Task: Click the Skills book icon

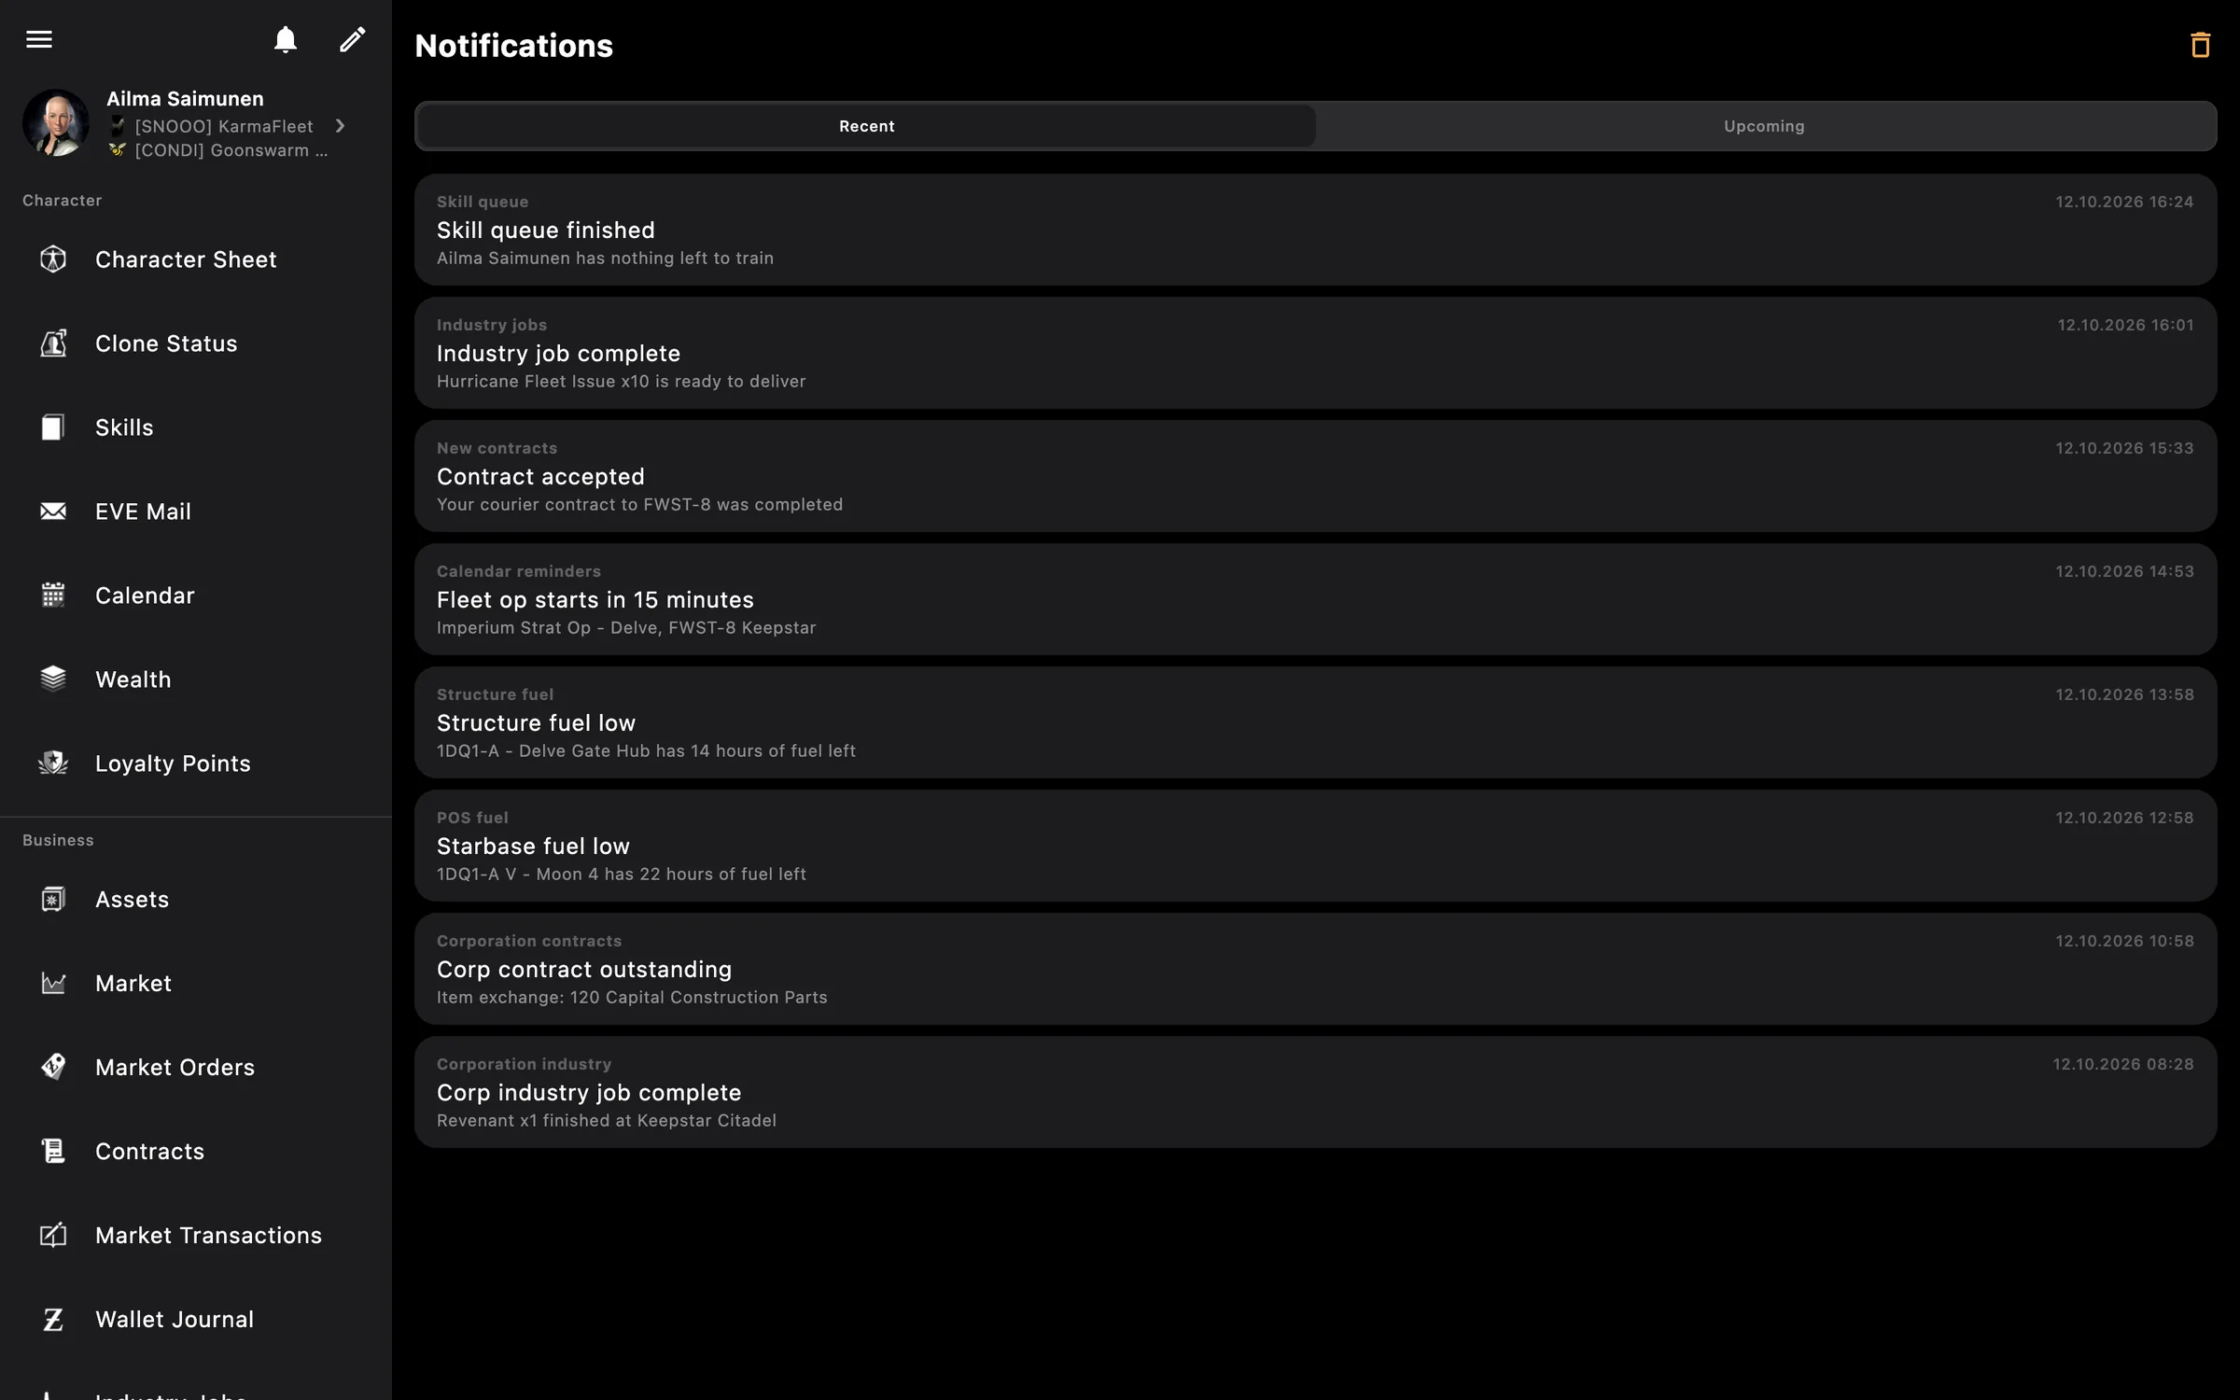Action: (53, 427)
